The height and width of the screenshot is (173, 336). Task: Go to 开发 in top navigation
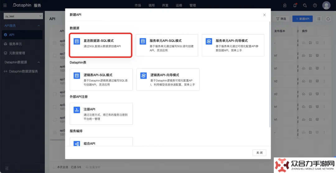tap(165, 5)
